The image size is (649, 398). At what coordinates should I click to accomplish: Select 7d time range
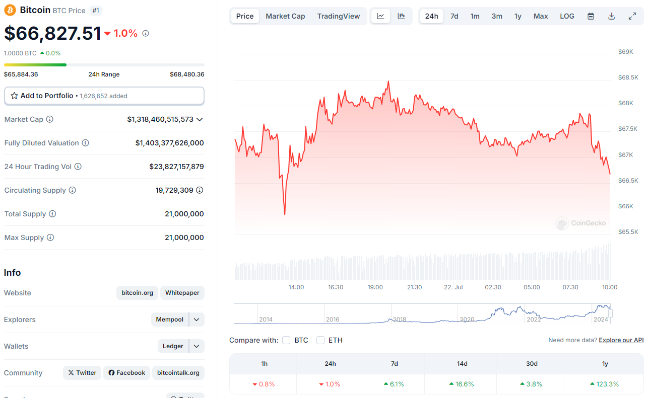pyautogui.click(x=455, y=16)
